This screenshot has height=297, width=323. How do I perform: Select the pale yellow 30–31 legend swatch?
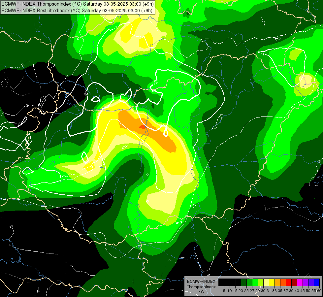tap(266, 282)
